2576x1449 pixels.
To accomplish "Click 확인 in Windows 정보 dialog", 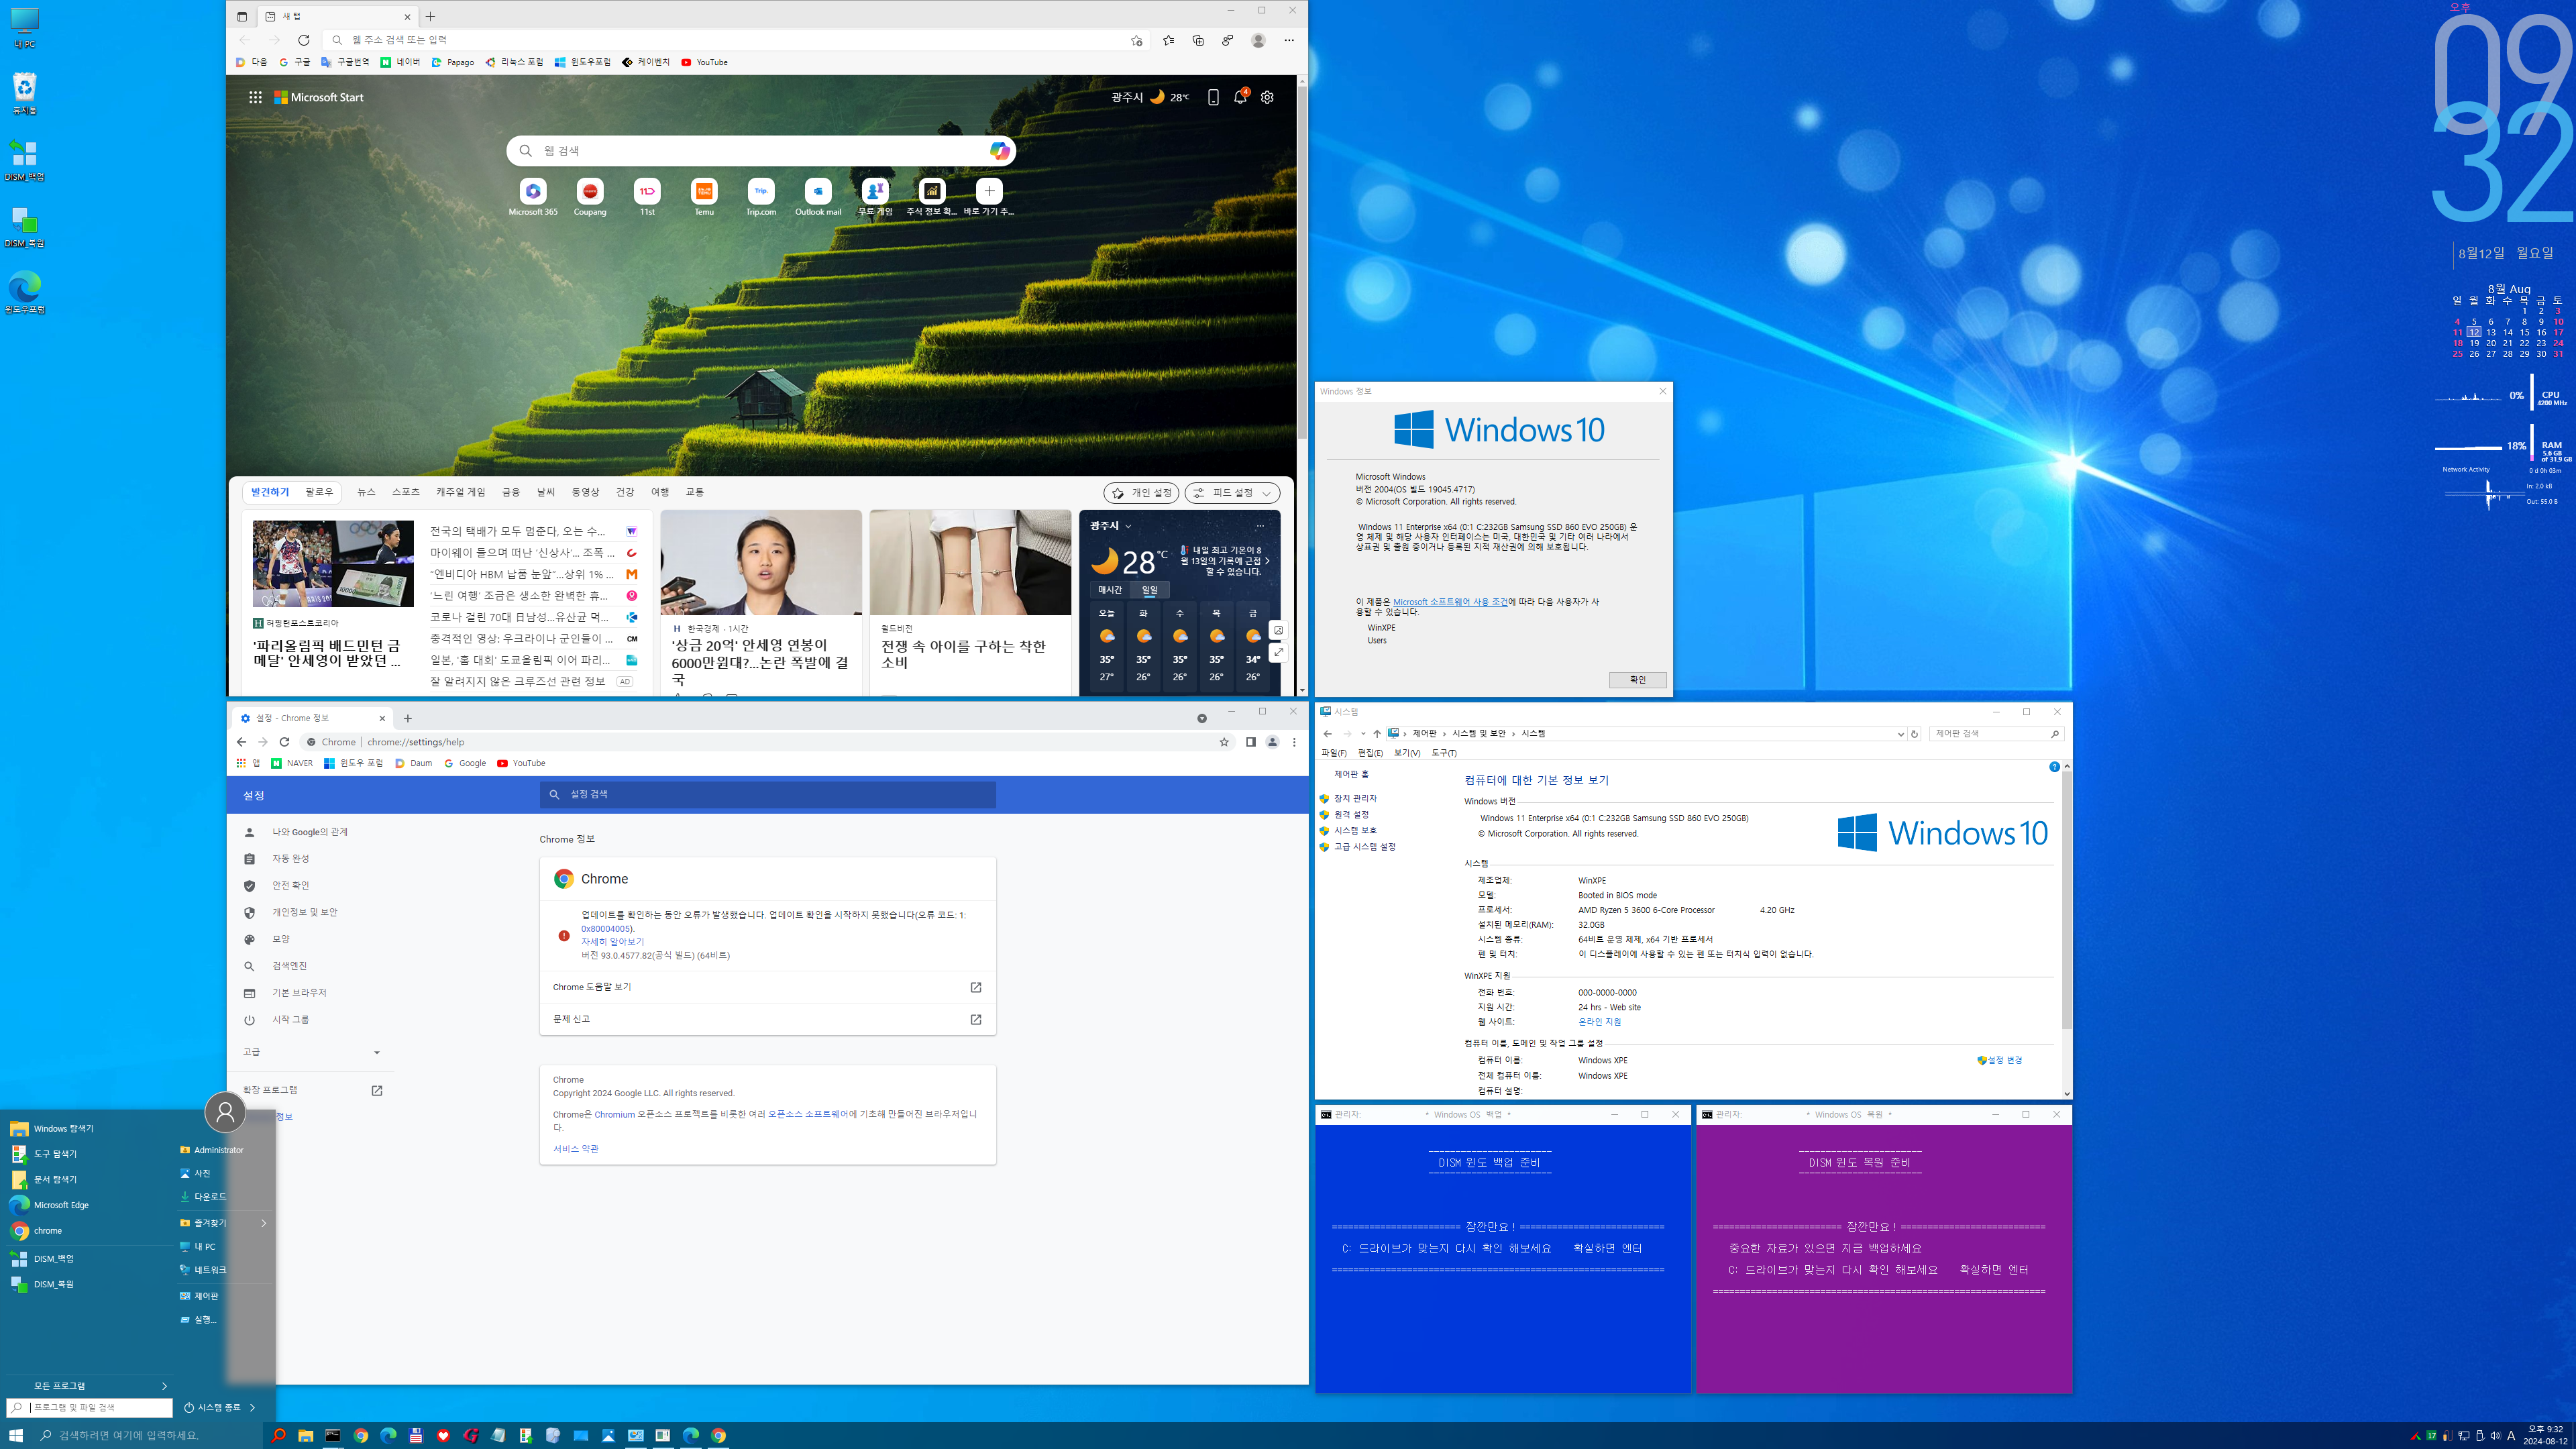I will (1637, 680).
